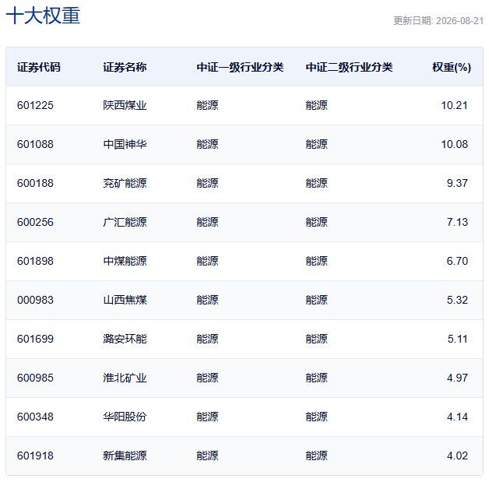Image resolution: width=489 pixels, height=482 pixels.
Task: Select security code 600985
Action: click(35, 378)
